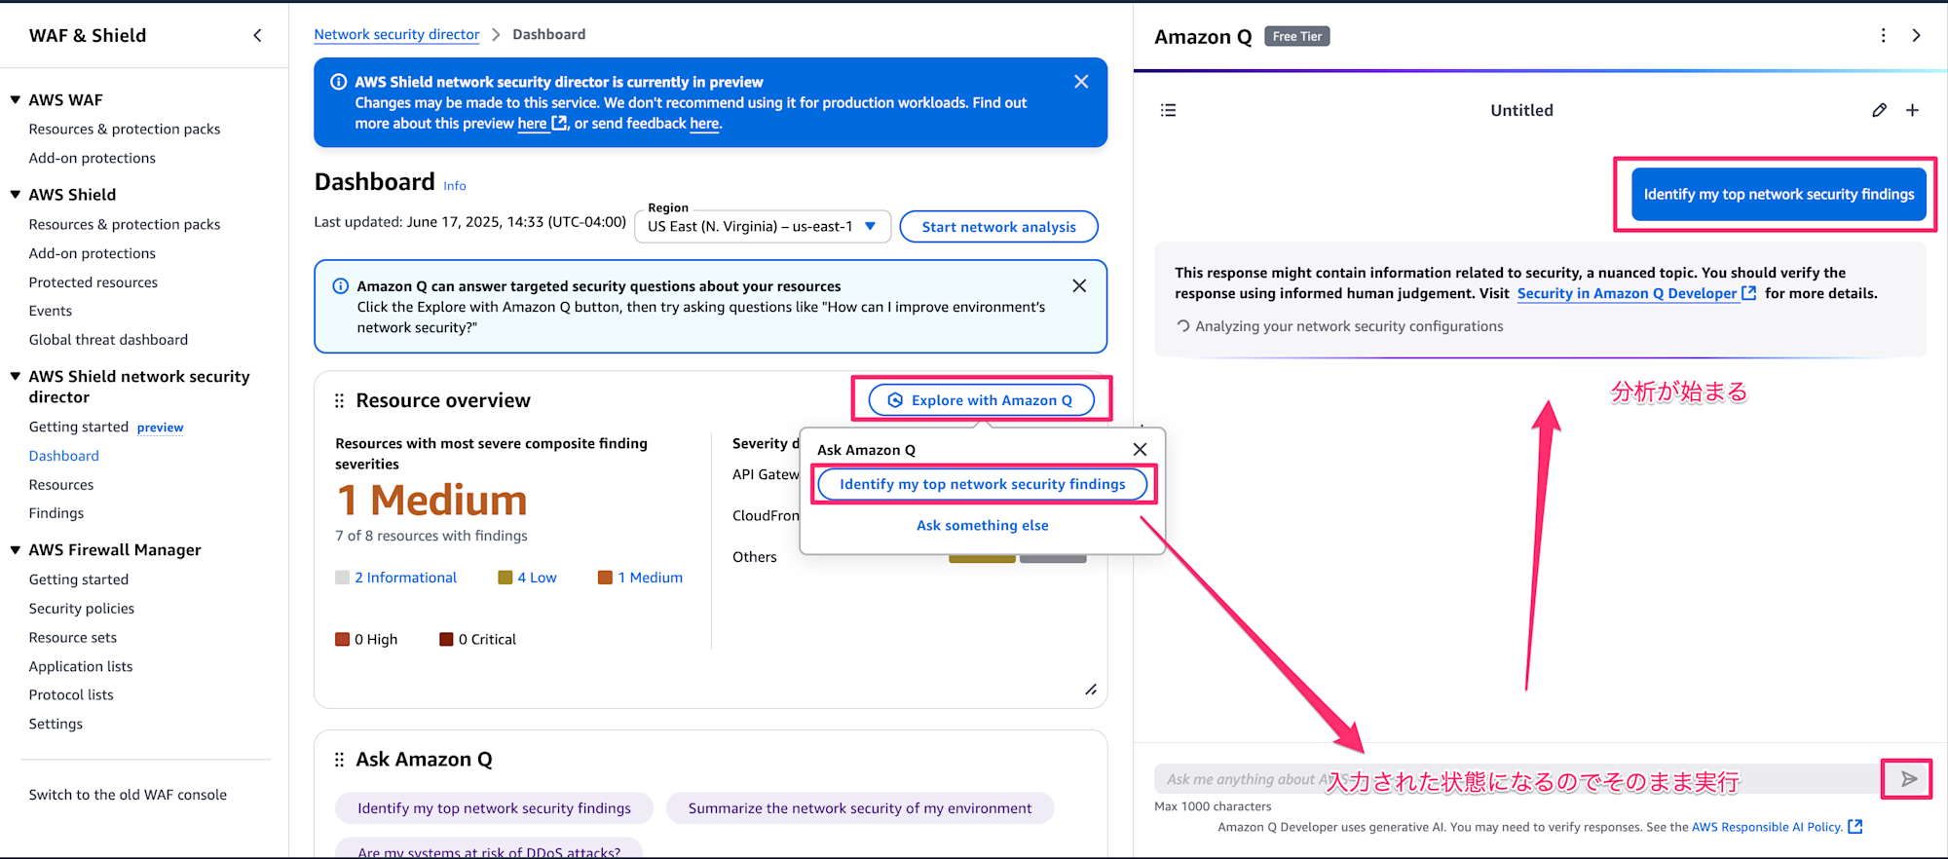
Task: Click Start network analysis button
Action: [x=998, y=226]
